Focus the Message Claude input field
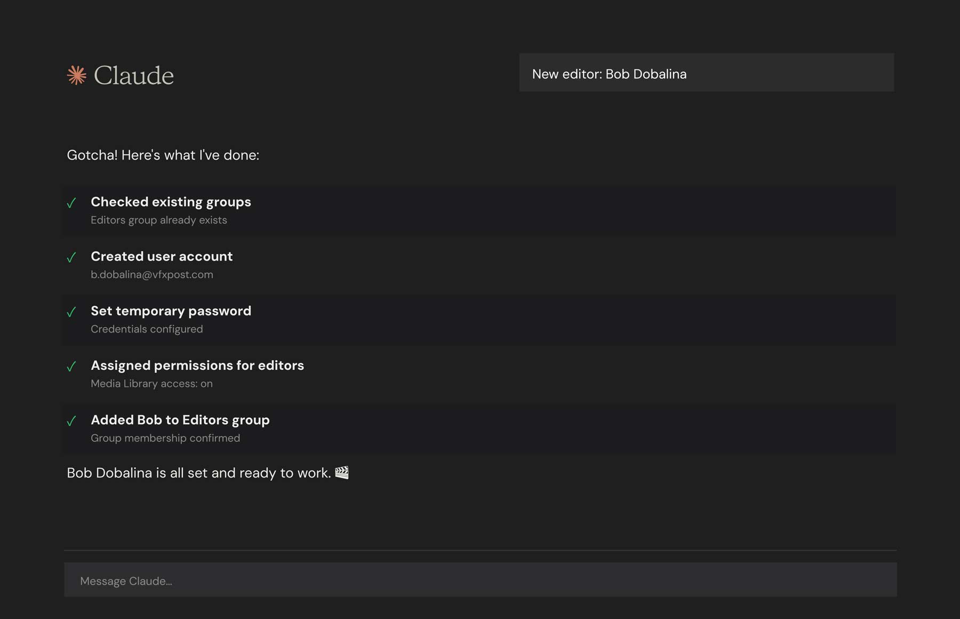Screen dimensions: 960x619 (481, 580)
